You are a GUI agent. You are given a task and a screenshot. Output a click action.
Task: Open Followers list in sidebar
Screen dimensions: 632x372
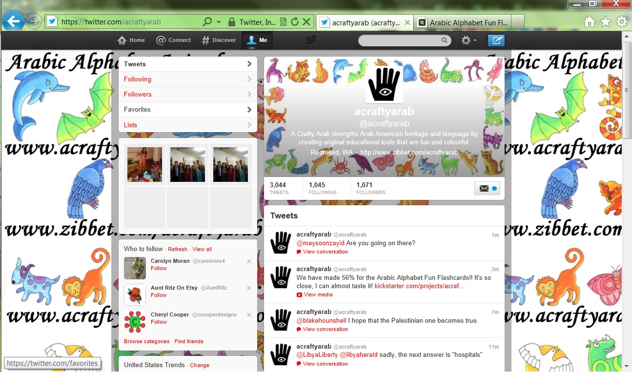[188, 94]
